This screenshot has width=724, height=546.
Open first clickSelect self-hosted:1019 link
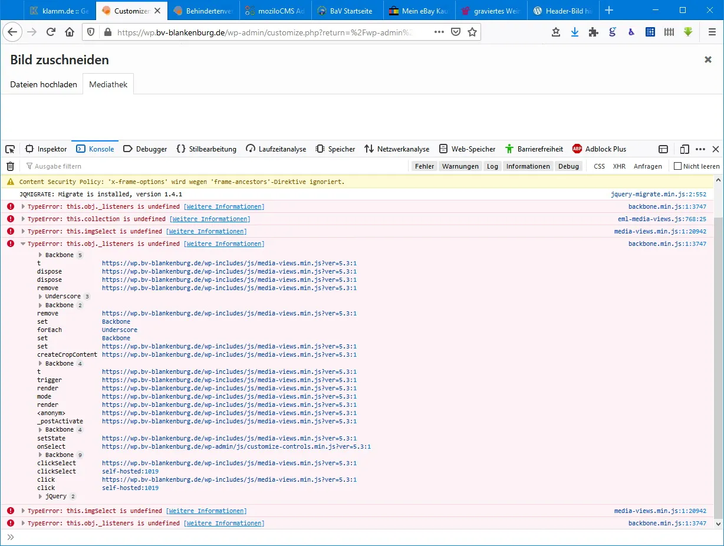click(130, 472)
